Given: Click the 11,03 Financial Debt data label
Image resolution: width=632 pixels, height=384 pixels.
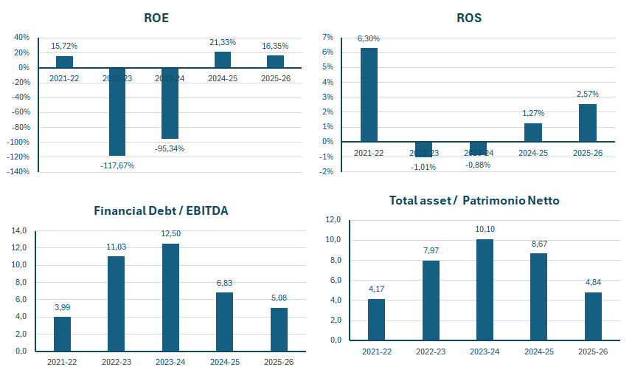Looking at the screenshot, I should (x=116, y=247).
